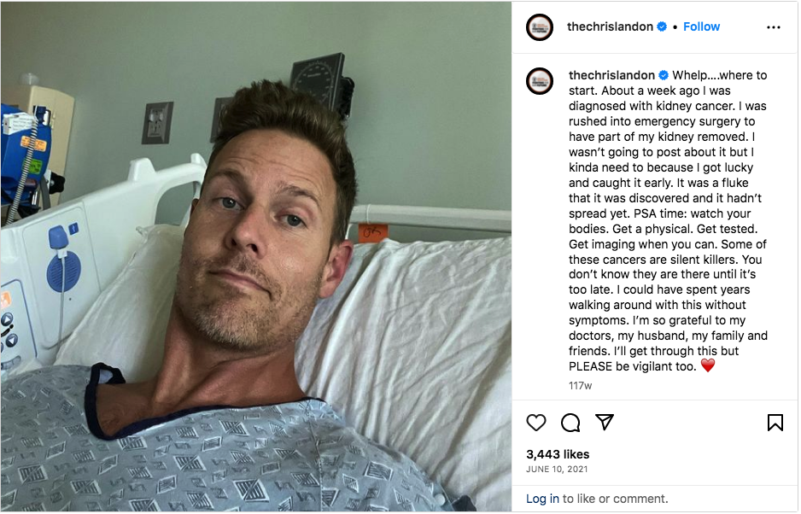Click the Log in link
Screen dimensions: 801x514
coord(542,499)
